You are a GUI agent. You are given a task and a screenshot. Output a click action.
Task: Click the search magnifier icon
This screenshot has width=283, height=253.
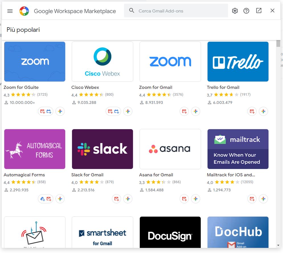click(x=132, y=11)
